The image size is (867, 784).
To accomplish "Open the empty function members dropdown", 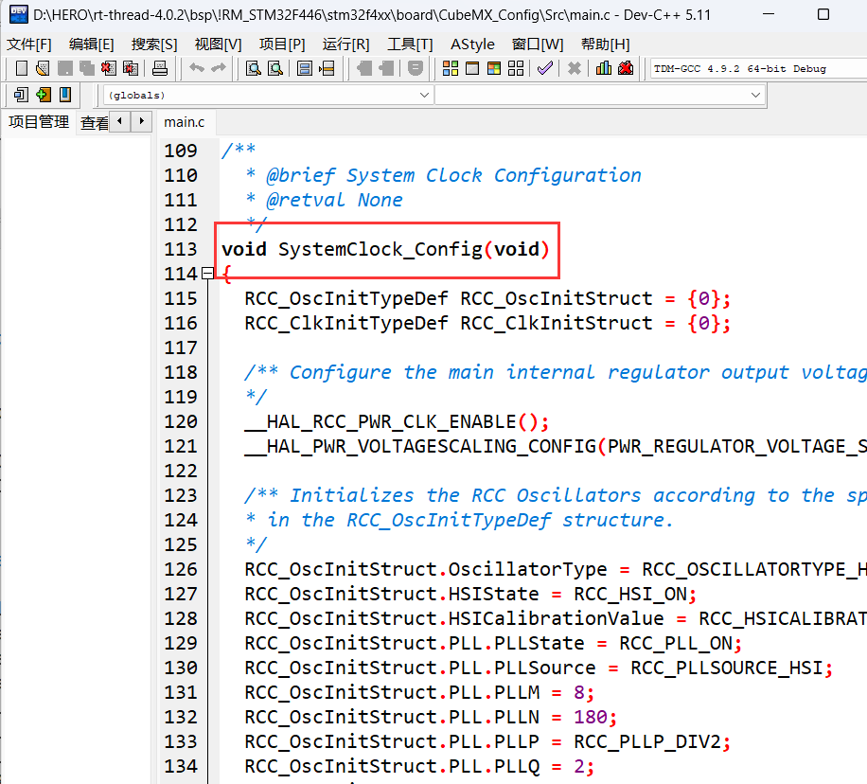I will click(x=599, y=96).
